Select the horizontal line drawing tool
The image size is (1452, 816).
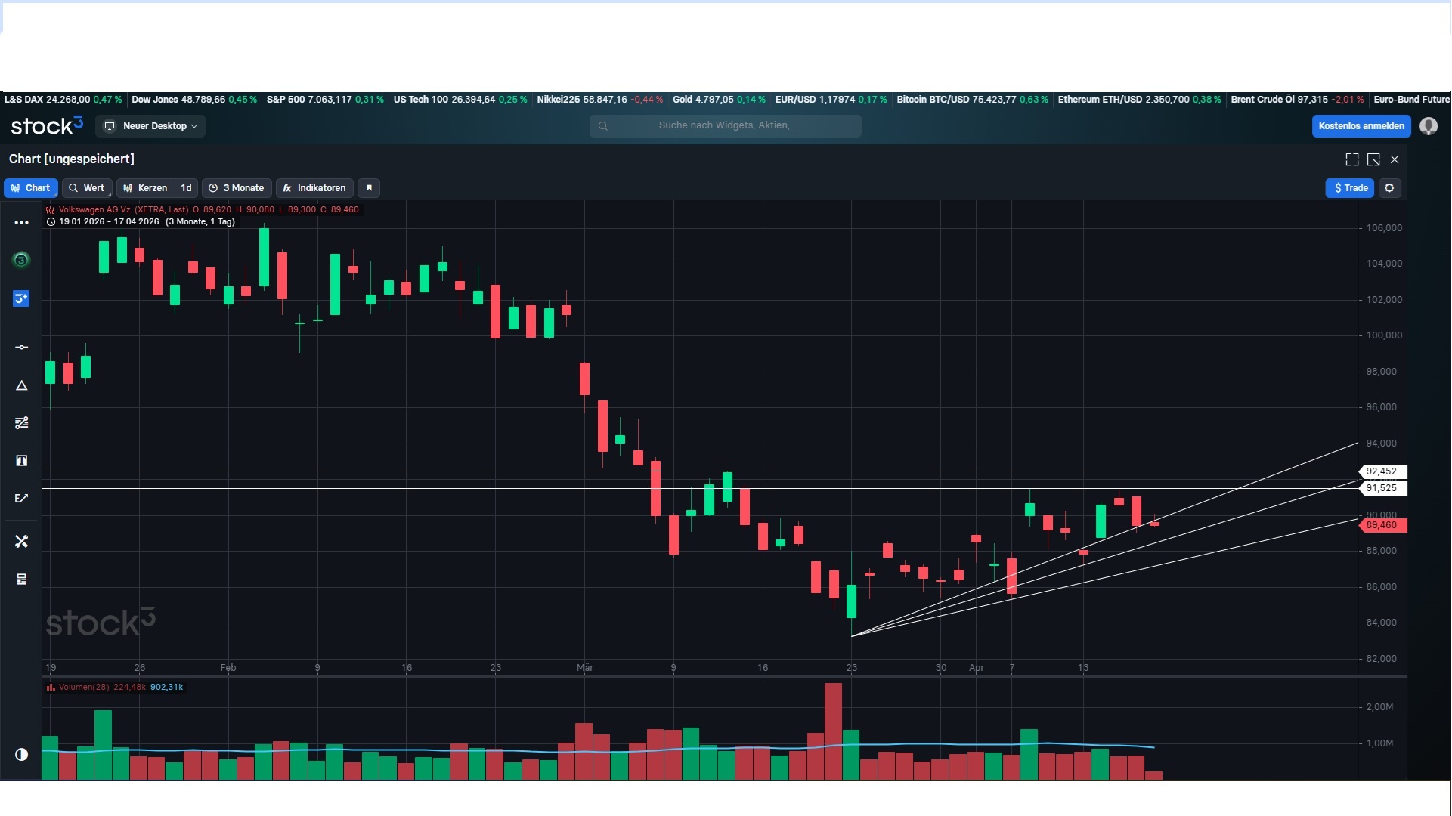21,348
